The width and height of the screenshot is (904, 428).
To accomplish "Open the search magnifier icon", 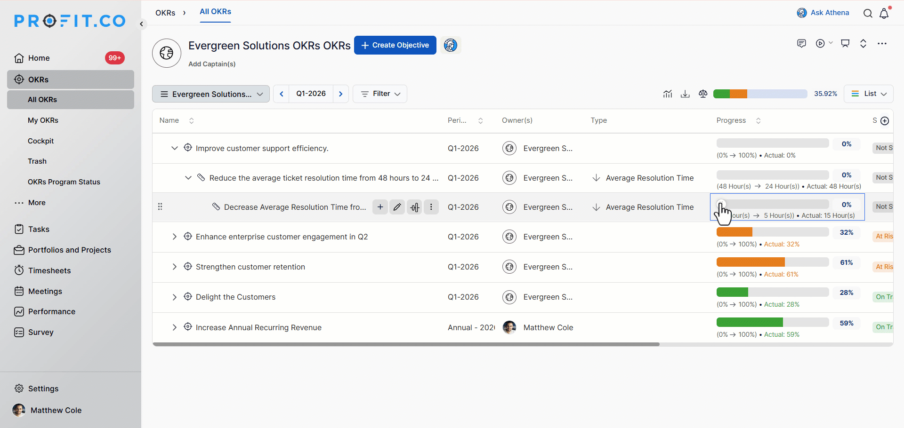I will [867, 13].
